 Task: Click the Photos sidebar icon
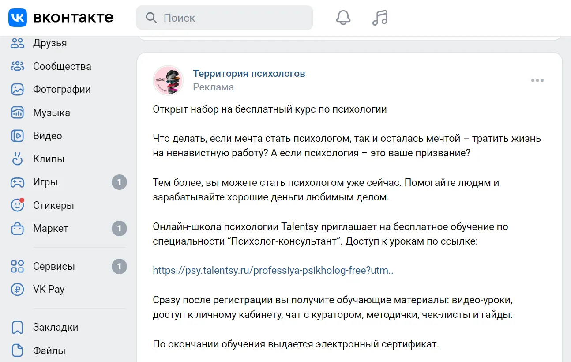(x=18, y=90)
